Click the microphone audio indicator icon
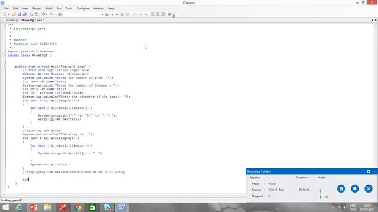378x212 pixels. [x=320, y=197]
